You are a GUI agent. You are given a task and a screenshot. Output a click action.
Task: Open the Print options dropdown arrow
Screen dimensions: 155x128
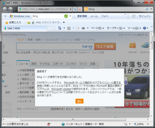click(88, 28)
